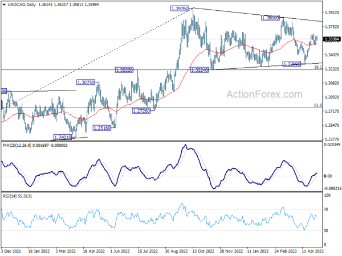Select the 1.39220 price axis value
342x256 pixels.
coord(332,13)
